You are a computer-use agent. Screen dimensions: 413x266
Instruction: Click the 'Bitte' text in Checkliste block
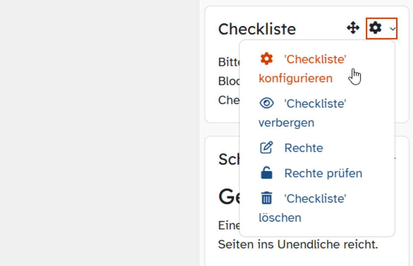point(229,62)
